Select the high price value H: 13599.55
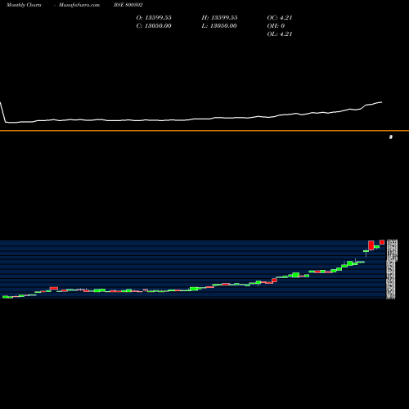 click(x=219, y=17)
